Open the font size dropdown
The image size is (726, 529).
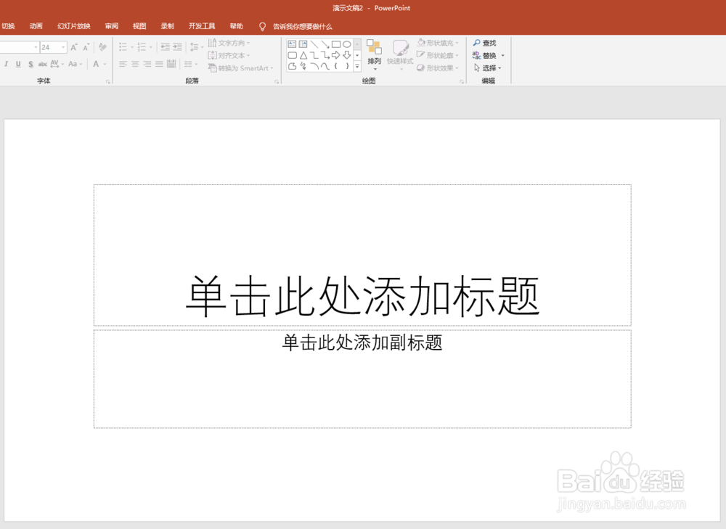(x=63, y=47)
